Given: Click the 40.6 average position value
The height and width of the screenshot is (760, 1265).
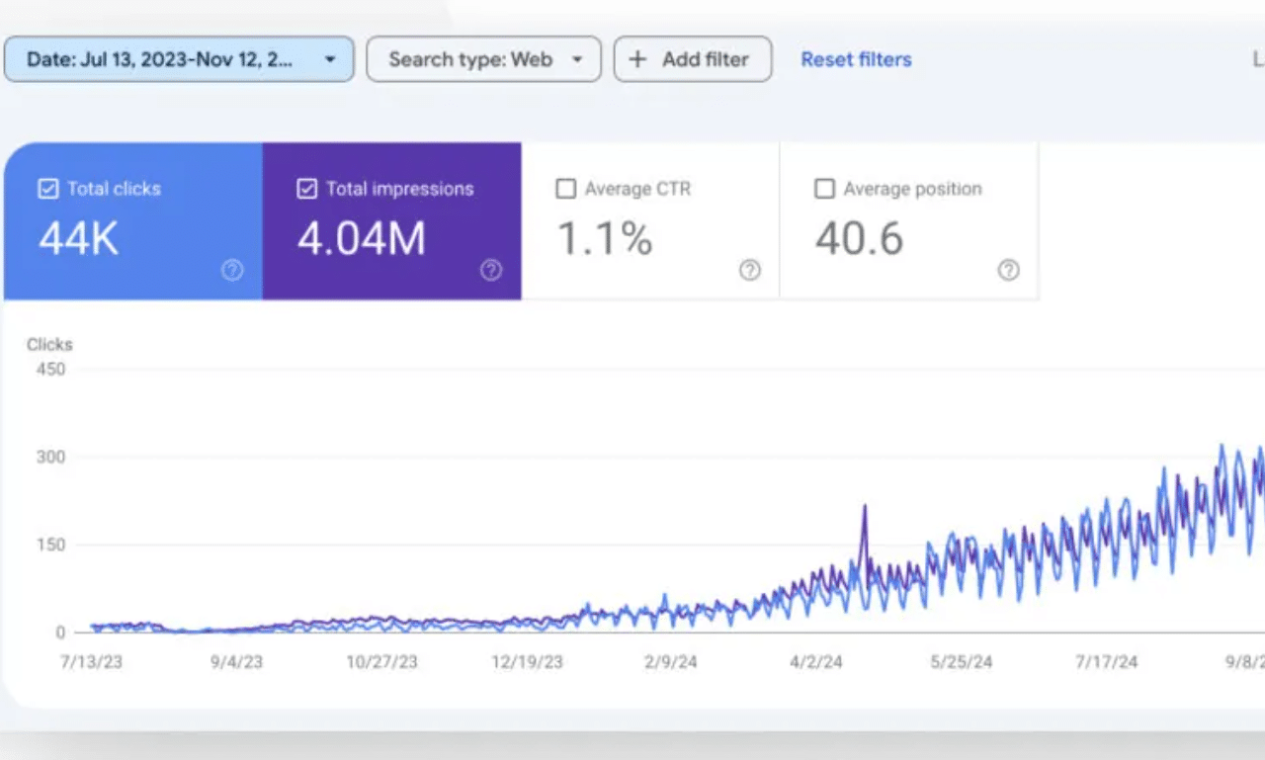Looking at the screenshot, I should (859, 239).
